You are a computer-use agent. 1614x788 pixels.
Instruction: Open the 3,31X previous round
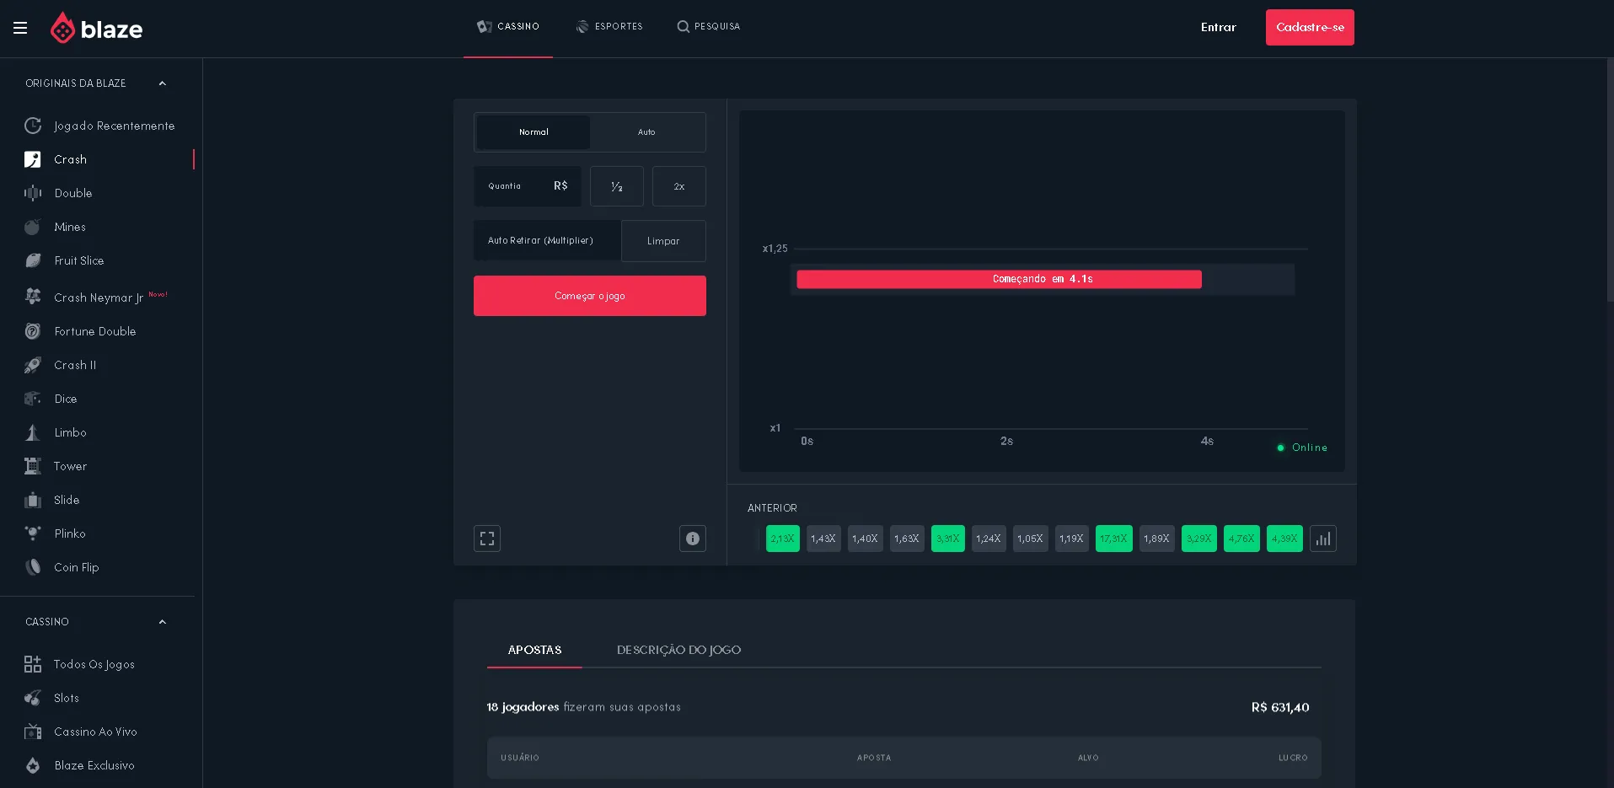pos(948,539)
